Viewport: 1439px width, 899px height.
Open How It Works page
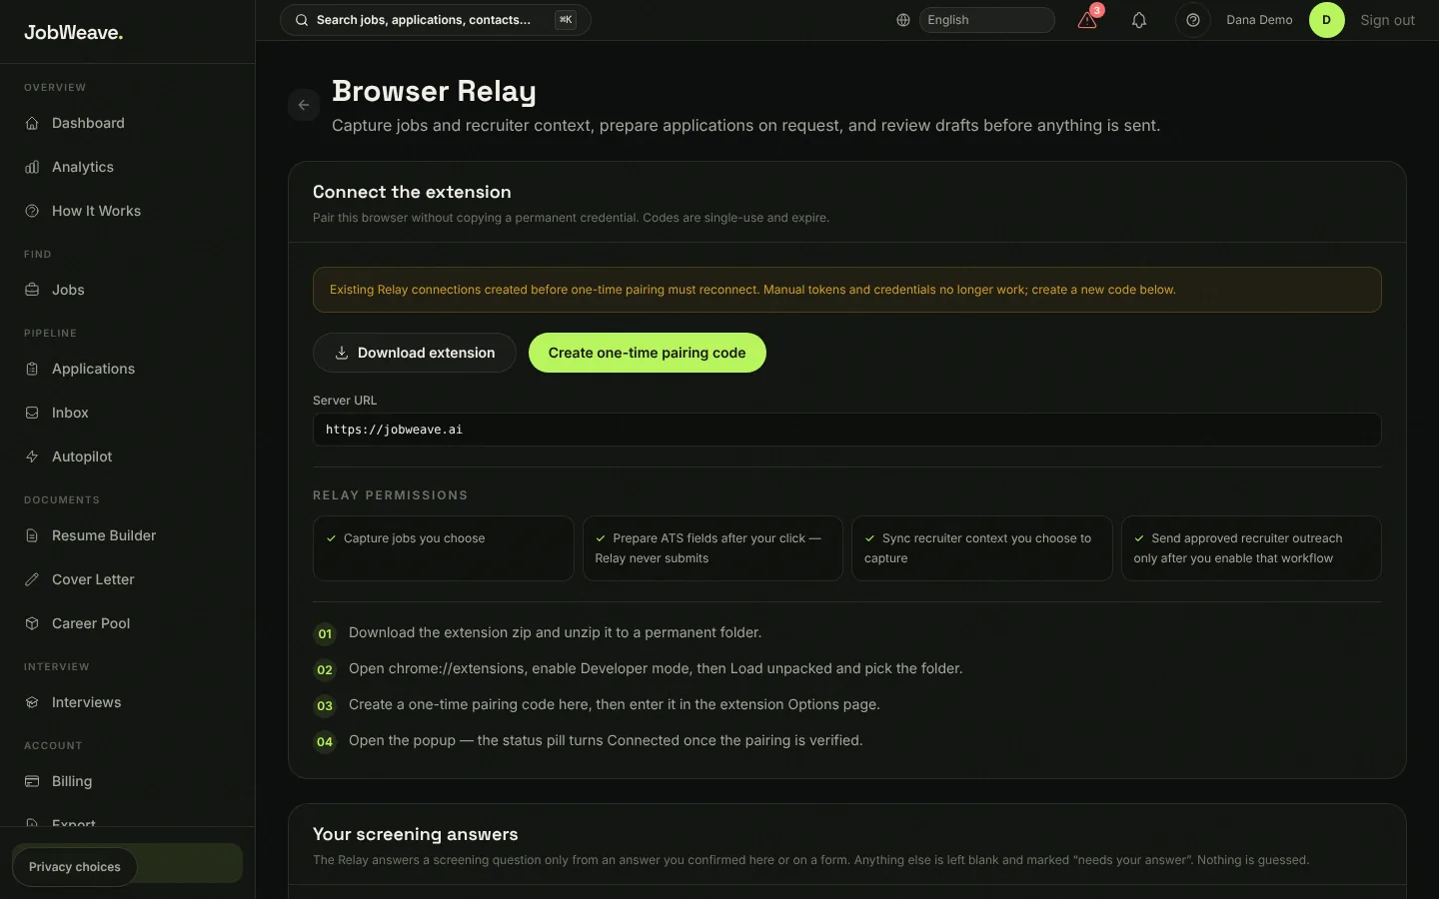point(128,211)
